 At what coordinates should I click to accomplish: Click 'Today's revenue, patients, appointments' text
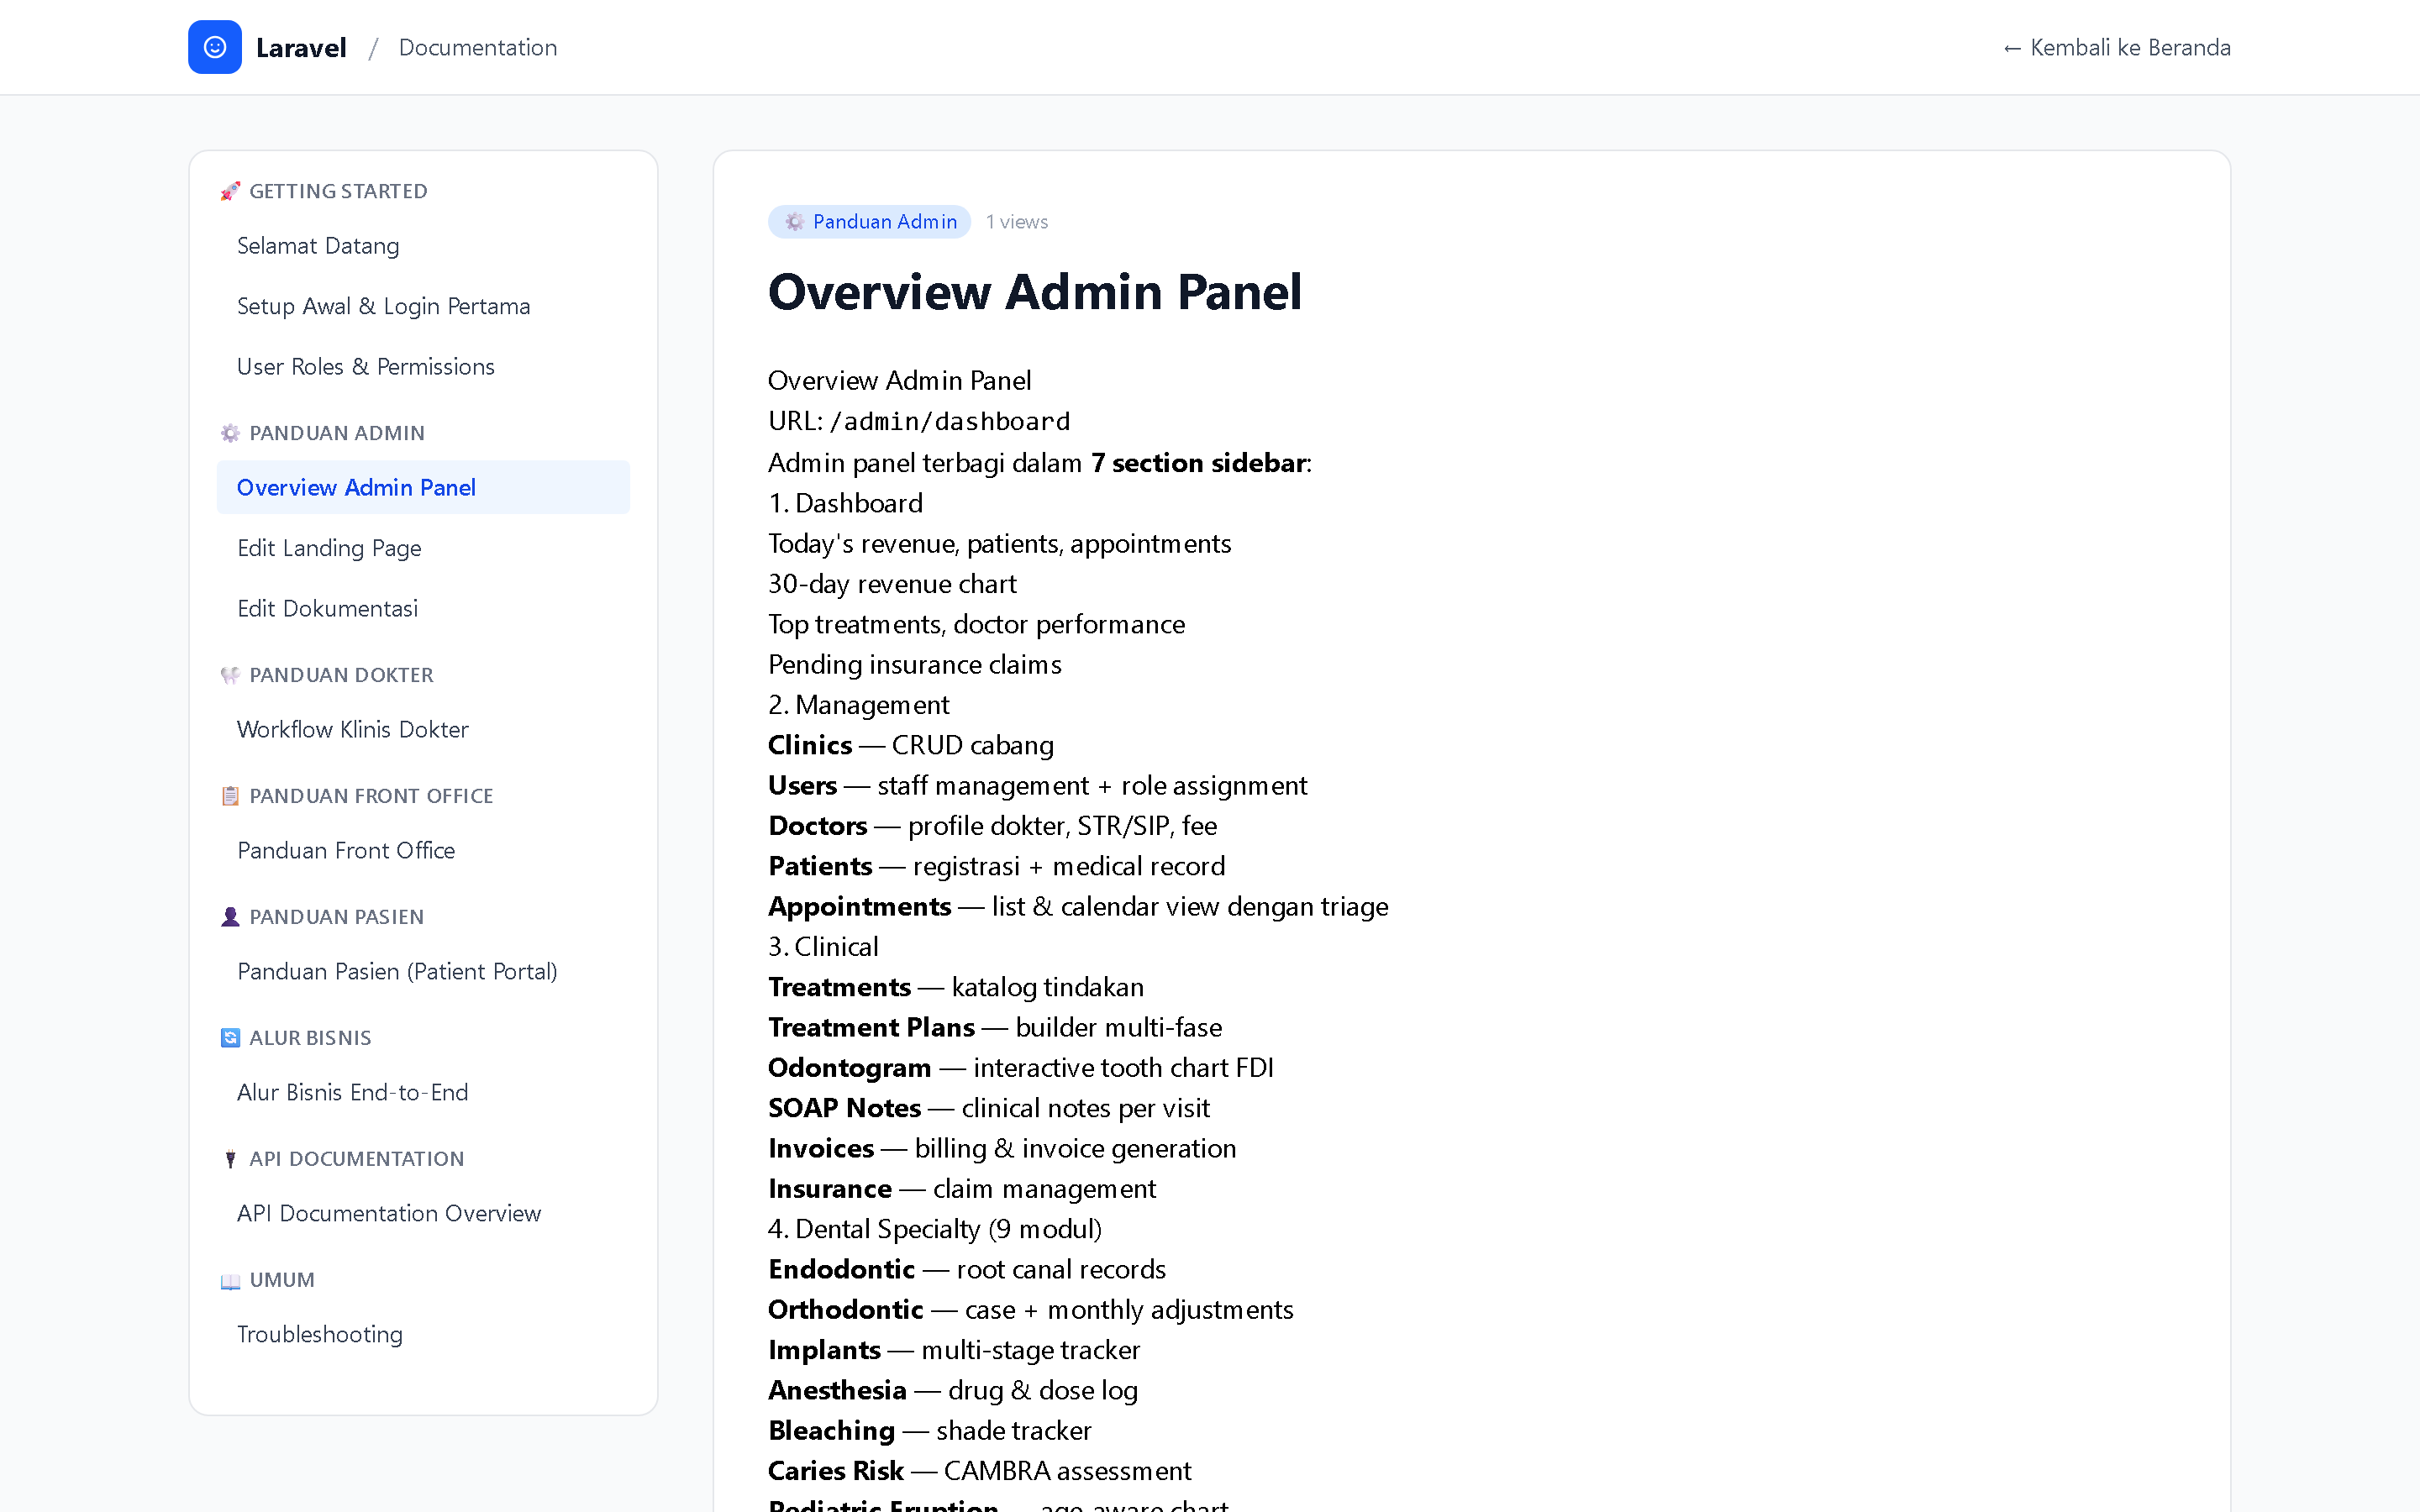[1000, 544]
